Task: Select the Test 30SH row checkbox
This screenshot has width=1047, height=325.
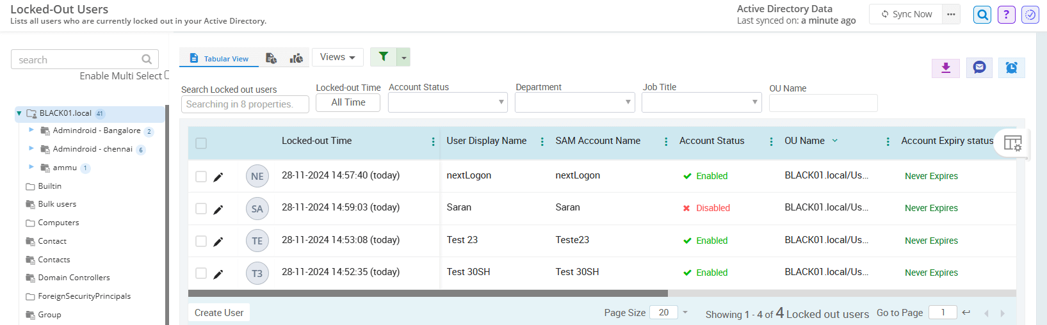Action: tap(201, 273)
